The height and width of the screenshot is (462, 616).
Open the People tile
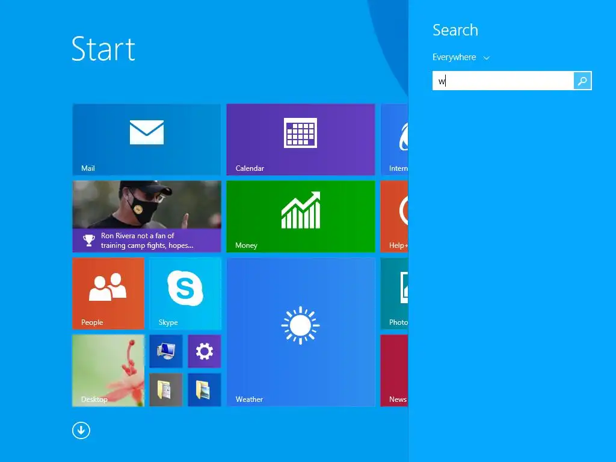pos(108,294)
